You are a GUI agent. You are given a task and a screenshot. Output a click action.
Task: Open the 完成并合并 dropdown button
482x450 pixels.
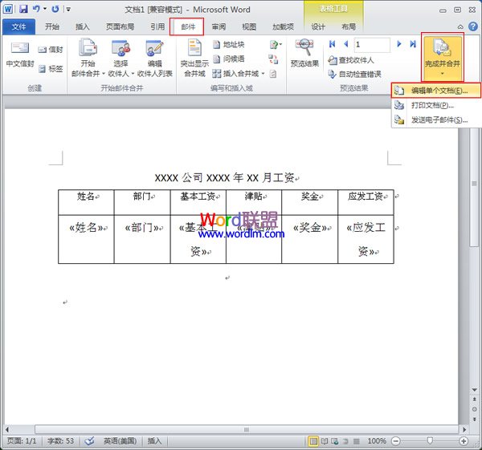[x=443, y=55]
